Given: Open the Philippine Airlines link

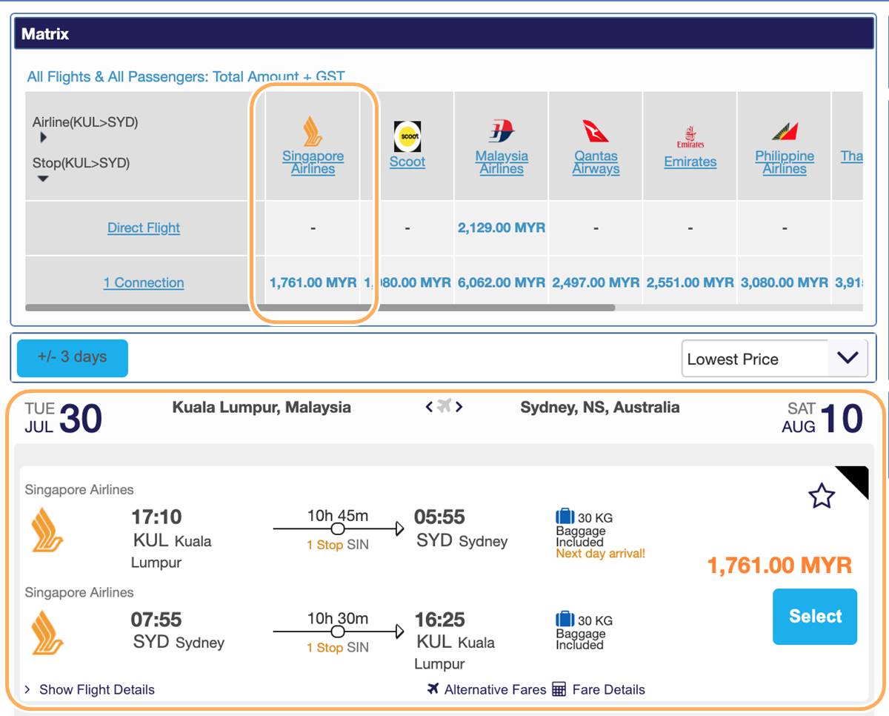Looking at the screenshot, I should pyautogui.click(x=785, y=162).
